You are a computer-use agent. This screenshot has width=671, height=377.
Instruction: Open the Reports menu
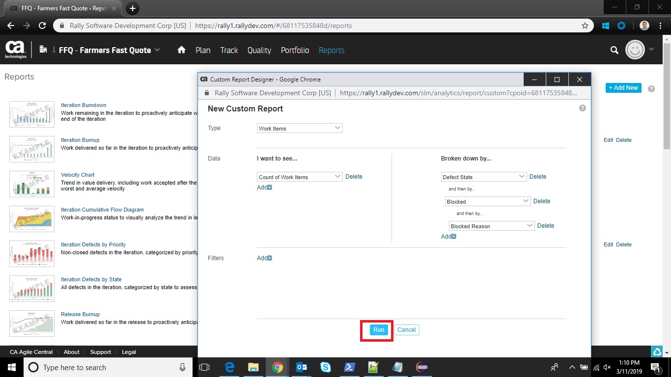coord(332,50)
